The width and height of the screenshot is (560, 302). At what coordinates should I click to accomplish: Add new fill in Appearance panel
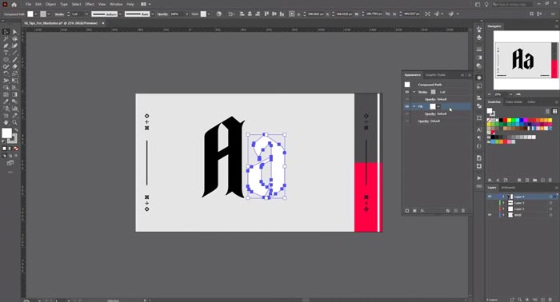[414, 211]
